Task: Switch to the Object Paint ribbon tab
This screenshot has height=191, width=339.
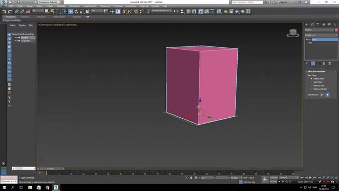Action: (x=59, y=16)
